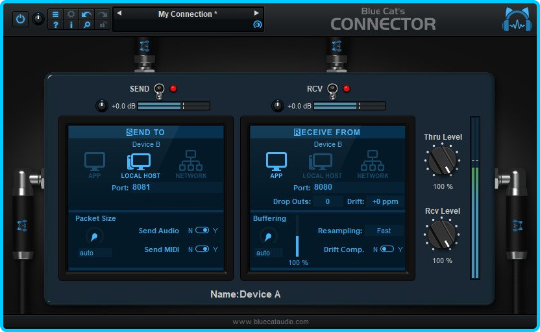Click the RCV level meter bar
540x332 pixels.
pos(350,106)
